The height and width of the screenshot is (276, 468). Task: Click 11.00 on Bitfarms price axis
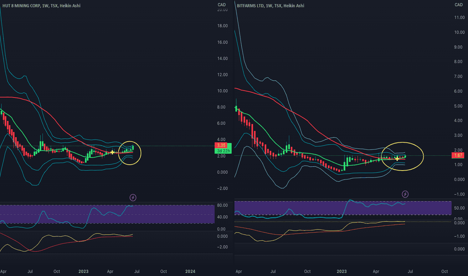point(459,18)
